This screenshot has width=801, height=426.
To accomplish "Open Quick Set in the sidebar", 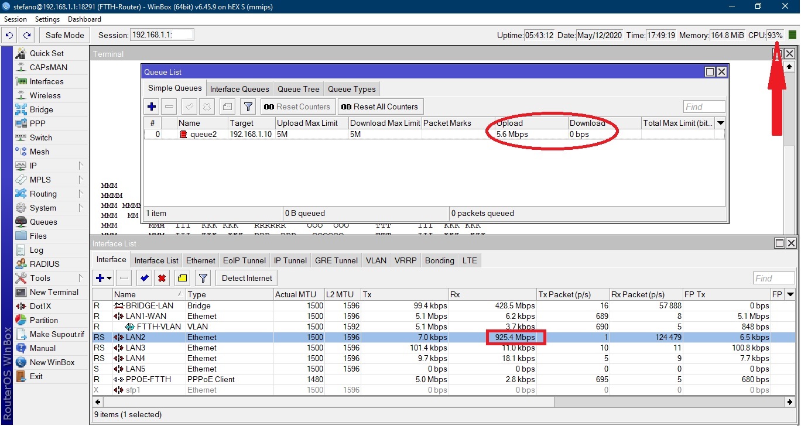I will [x=47, y=53].
